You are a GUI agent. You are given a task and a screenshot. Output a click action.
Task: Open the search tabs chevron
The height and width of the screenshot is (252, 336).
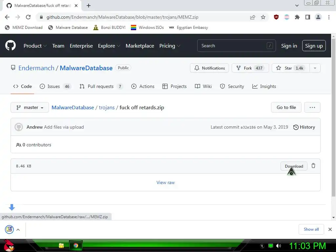point(297,6)
